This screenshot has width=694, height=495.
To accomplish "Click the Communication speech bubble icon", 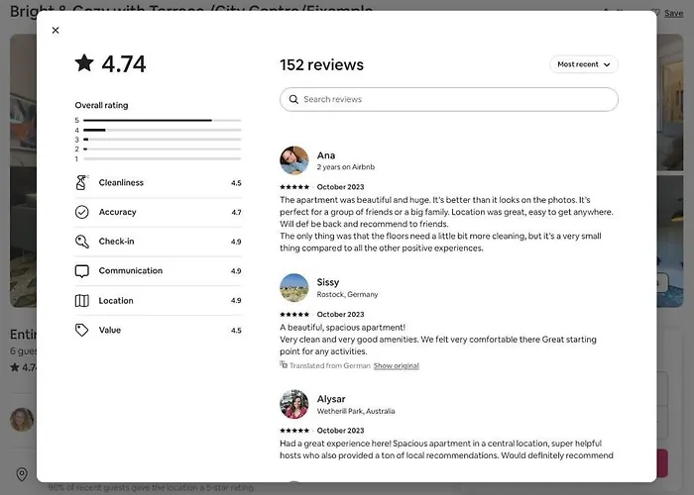I will (82, 271).
